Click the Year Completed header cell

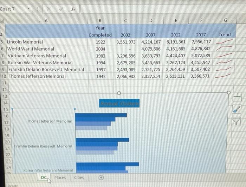pos(100,32)
